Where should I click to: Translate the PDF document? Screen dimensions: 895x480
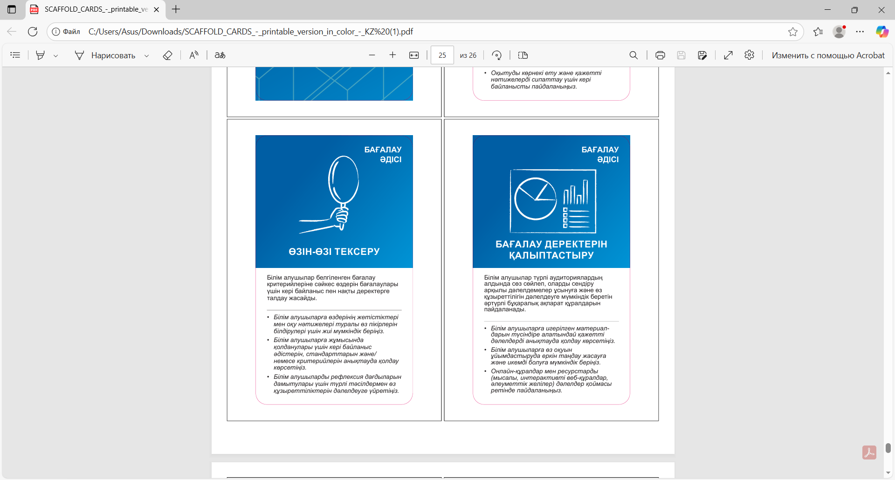click(220, 55)
